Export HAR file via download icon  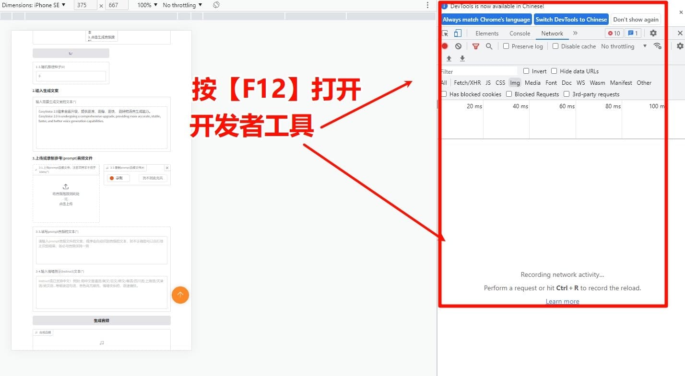pyautogui.click(x=462, y=58)
